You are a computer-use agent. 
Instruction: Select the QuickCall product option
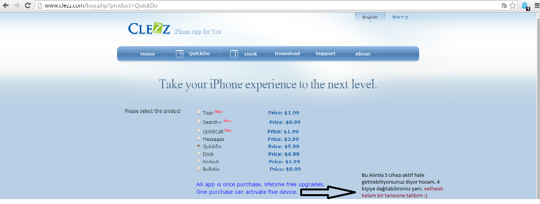[199, 131]
